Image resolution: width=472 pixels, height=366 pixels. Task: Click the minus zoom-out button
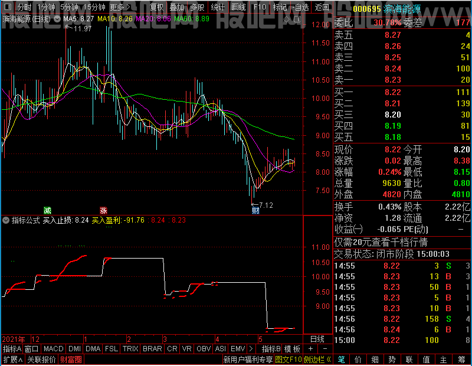(x=325, y=349)
